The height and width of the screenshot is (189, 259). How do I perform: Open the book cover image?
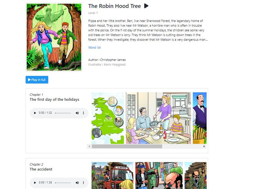coord(54,37)
